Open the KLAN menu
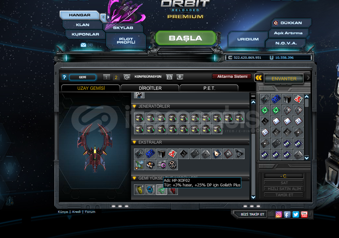339x238 pixels. tap(82, 25)
